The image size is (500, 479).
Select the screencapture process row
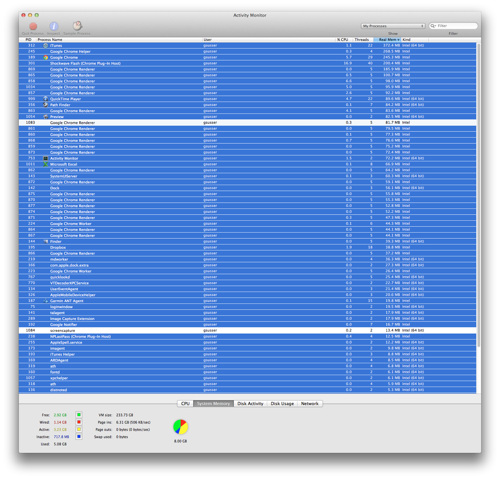coord(247,331)
